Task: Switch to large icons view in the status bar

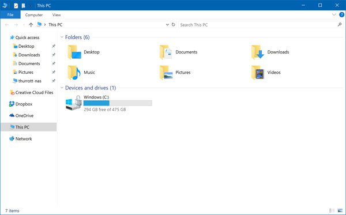Action: coord(340,210)
